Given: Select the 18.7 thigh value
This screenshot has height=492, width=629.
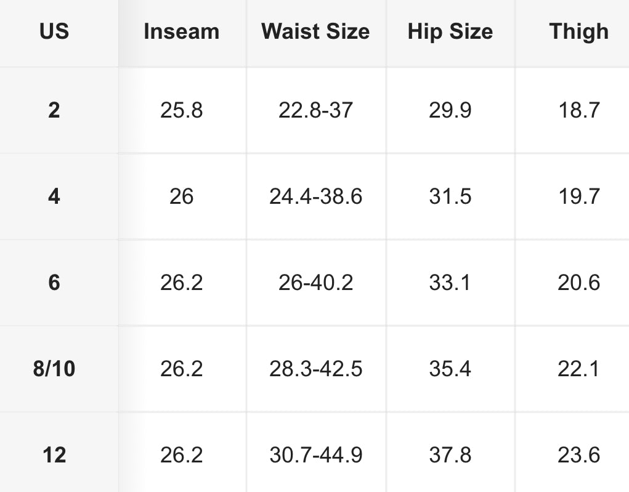Looking at the screenshot, I should coord(578,110).
